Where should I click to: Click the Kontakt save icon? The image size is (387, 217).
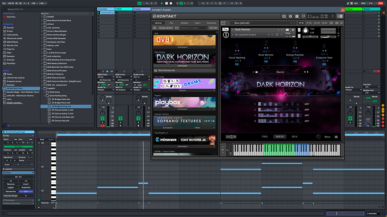pos(284,16)
